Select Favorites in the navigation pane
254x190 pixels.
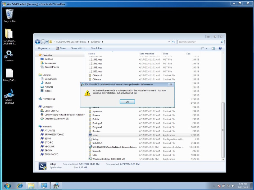pyautogui.click(x=47, y=55)
